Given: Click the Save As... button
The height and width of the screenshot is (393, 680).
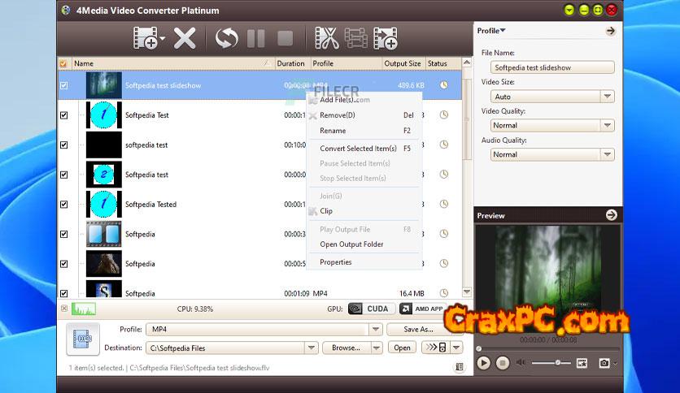Looking at the screenshot, I should tap(419, 330).
